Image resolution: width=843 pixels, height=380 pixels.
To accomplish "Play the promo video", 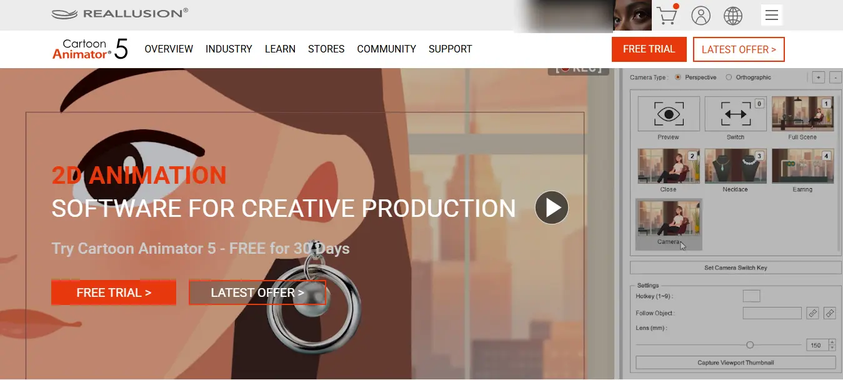I will (x=552, y=207).
